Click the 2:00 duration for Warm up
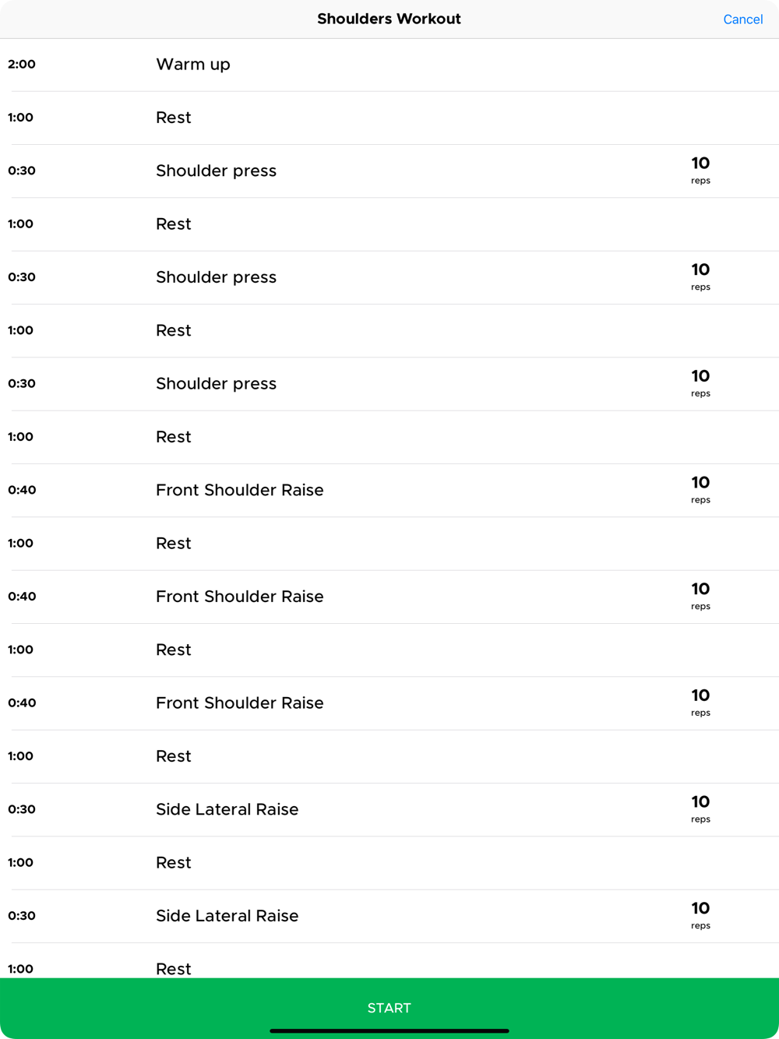 pos(22,65)
